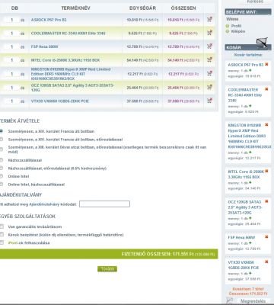
Task: Select Házhozszállítással delivery option
Action: [x=2, y=160]
